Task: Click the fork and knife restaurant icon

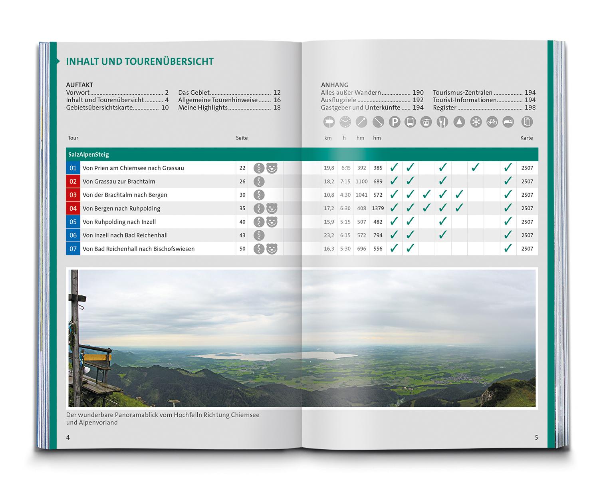Action: click(x=442, y=122)
